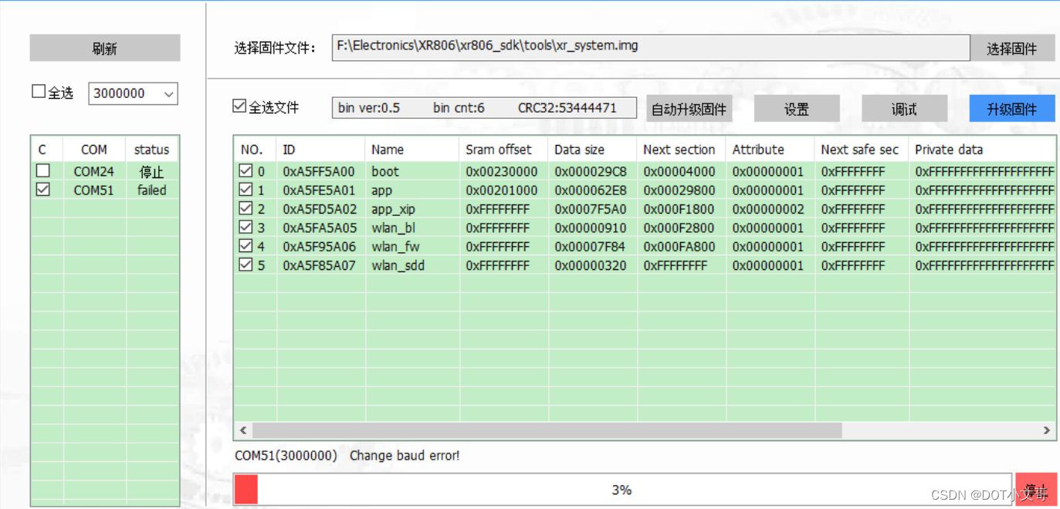Click the right arrow of horizontal scrollbar
The height and width of the screenshot is (509, 1060).
tap(1047, 430)
